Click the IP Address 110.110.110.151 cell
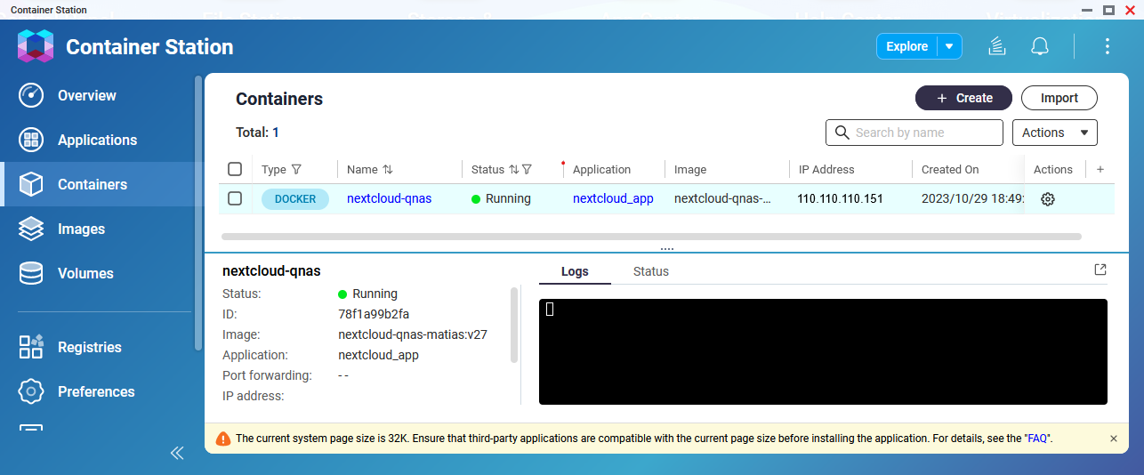 (840, 198)
